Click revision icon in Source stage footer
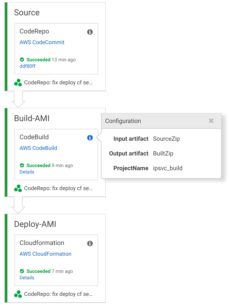 coord(18,82)
